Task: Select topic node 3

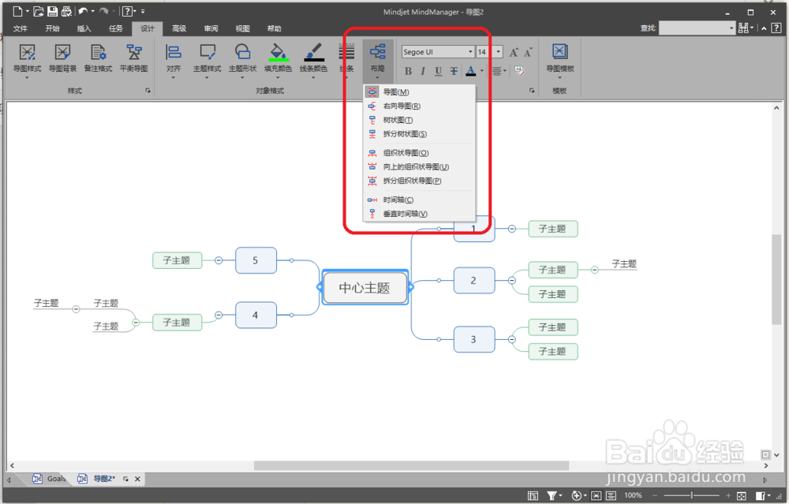Action: (x=474, y=339)
